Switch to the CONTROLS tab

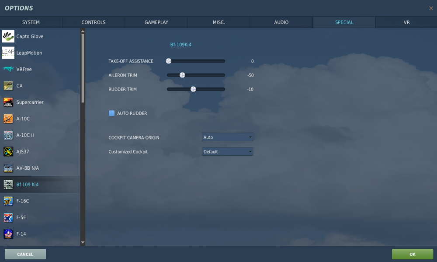point(94,22)
